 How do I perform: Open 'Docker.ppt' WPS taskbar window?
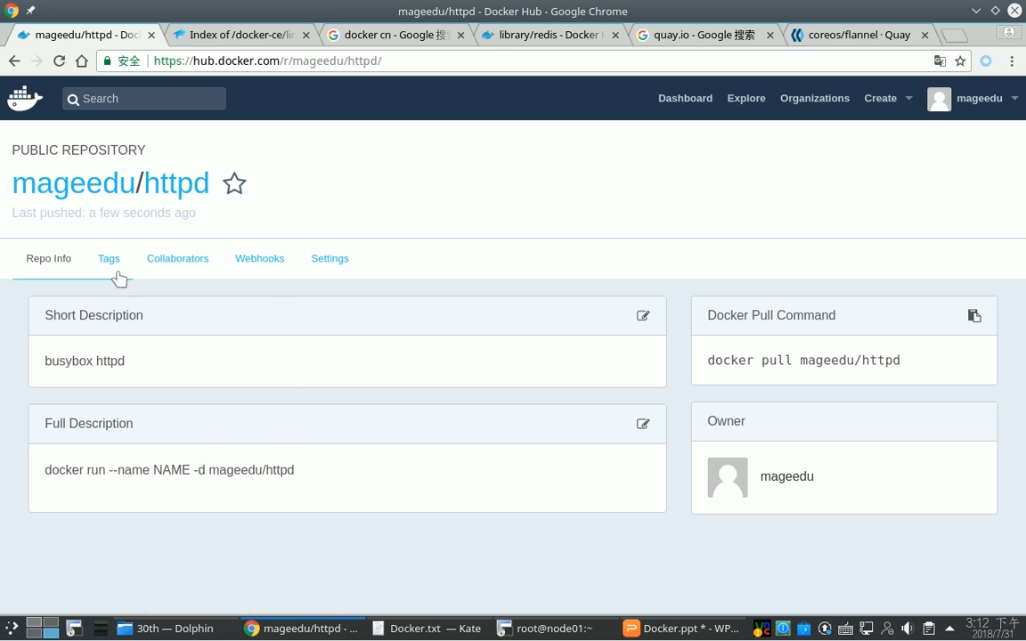[681, 629]
